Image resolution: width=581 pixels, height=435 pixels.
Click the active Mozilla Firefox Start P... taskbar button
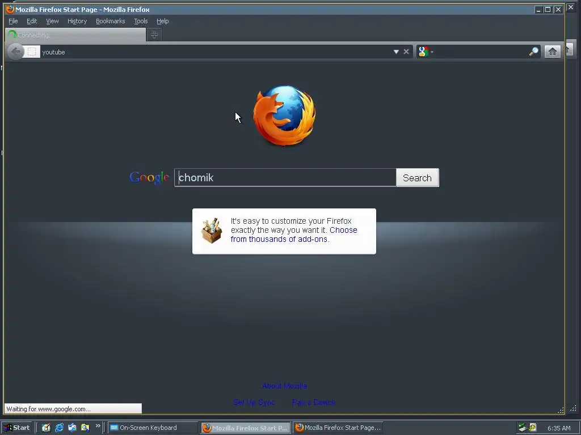246,428
